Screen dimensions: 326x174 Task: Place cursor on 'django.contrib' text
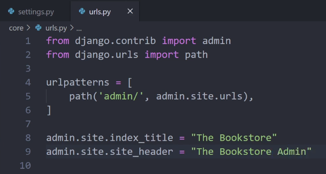(x=115, y=41)
